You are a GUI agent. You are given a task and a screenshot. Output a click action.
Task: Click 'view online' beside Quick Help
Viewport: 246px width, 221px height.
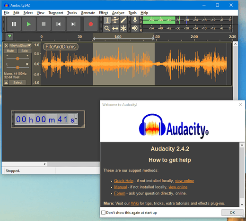point(184,181)
